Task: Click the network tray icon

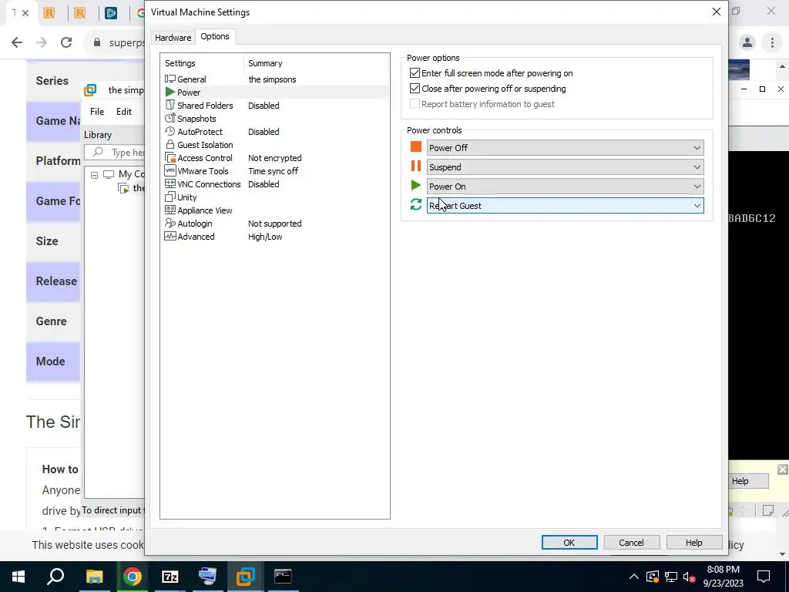Action: point(671,577)
